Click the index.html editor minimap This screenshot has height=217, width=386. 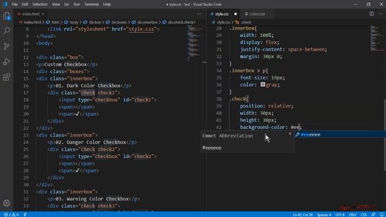coord(194,43)
